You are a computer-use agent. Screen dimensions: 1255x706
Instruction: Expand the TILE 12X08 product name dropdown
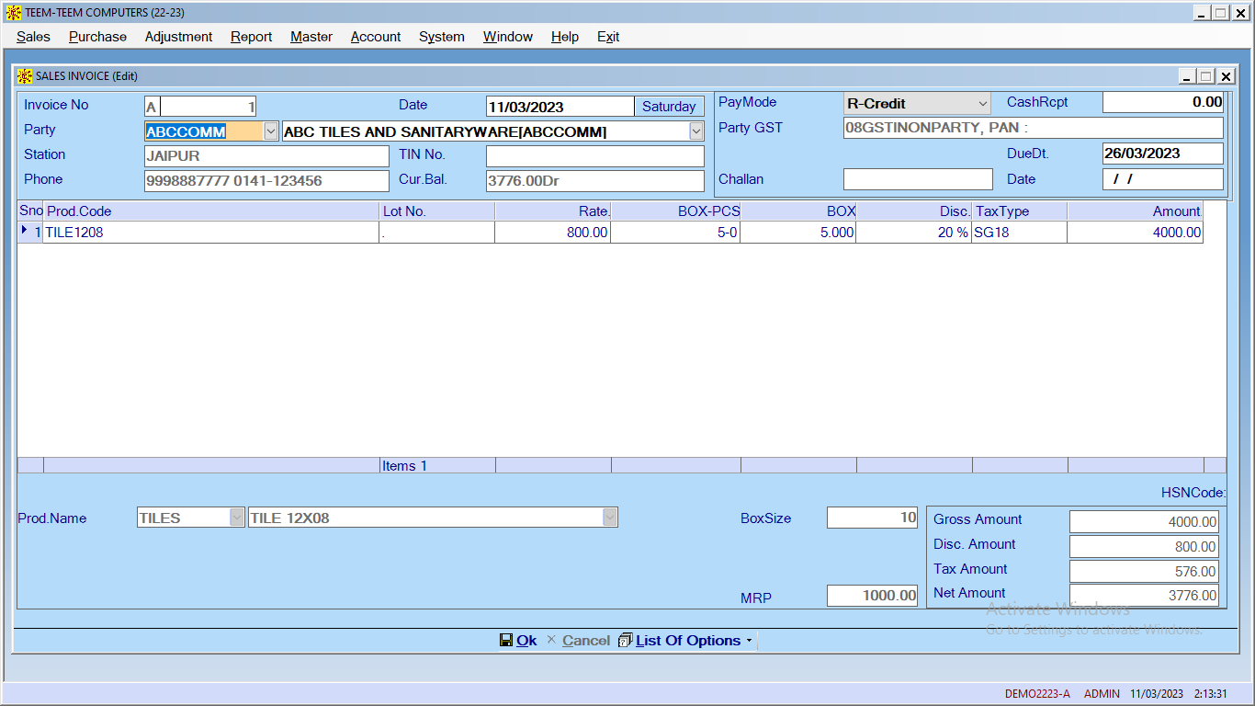point(610,518)
